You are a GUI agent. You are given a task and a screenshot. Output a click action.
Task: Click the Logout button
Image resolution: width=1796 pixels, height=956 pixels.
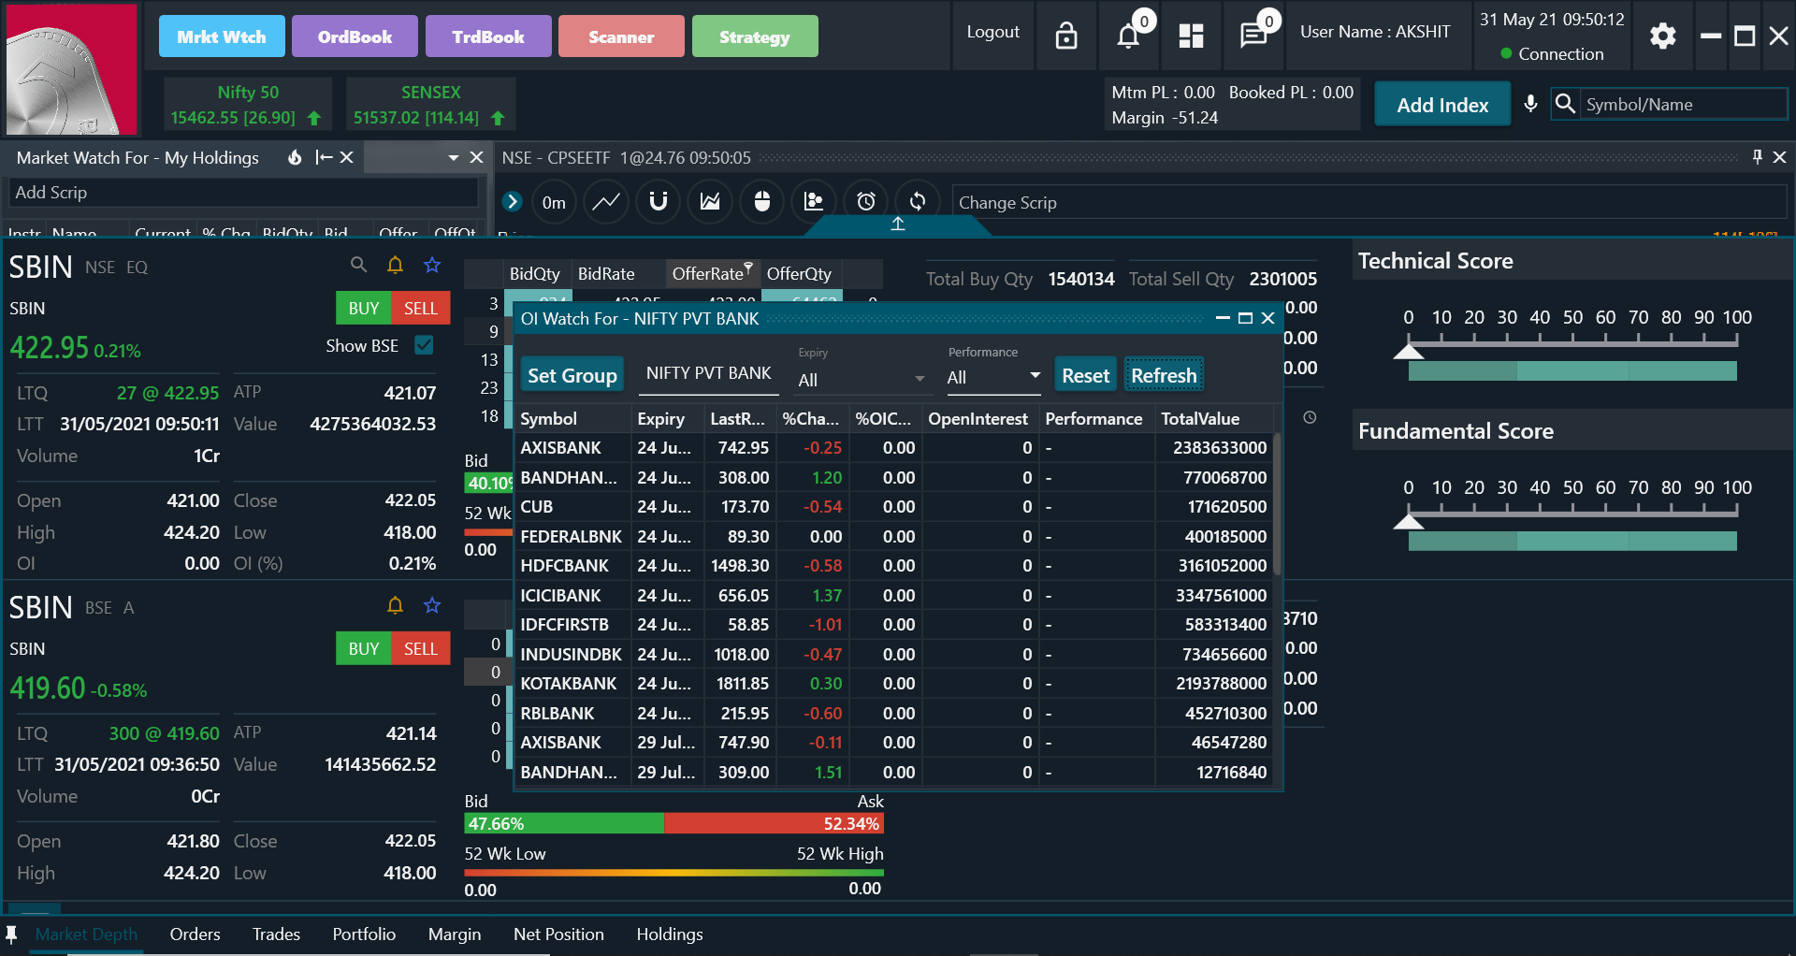(x=992, y=32)
